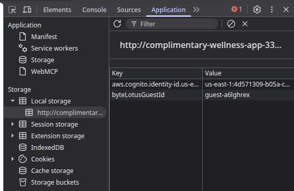Click the red error count badge
294x191 pixels.
(x=236, y=9)
